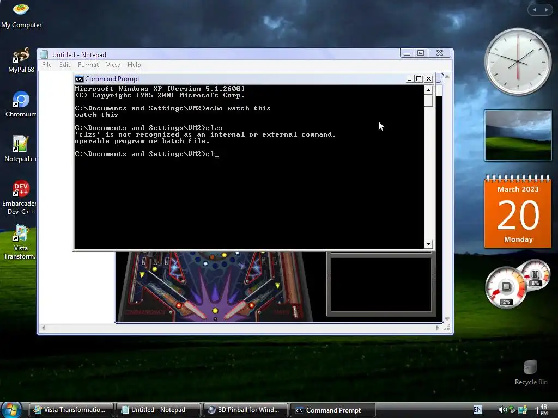Select the Embarcadero Dev-C++ shortcut
The image size is (558, 418).
click(x=20, y=198)
